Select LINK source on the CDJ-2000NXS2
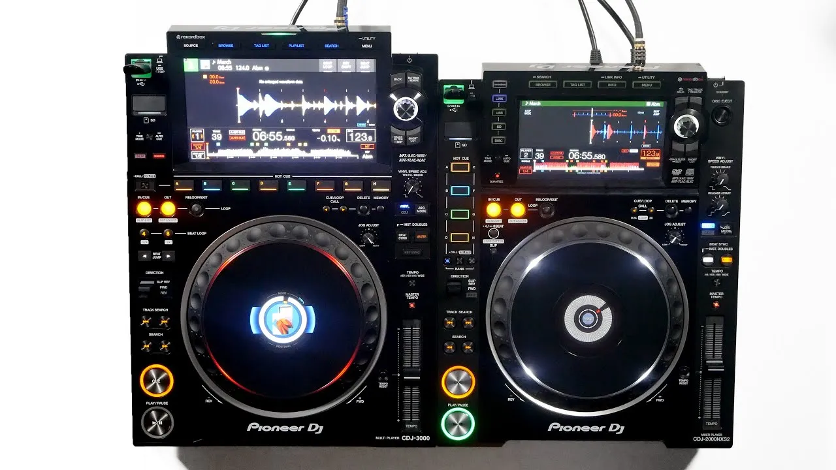The width and height of the screenshot is (836, 470). tap(500, 99)
